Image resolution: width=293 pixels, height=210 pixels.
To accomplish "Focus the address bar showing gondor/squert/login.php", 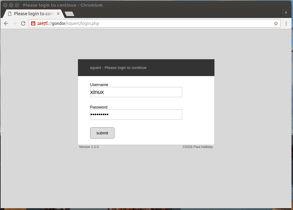I will click(x=152, y=23).
